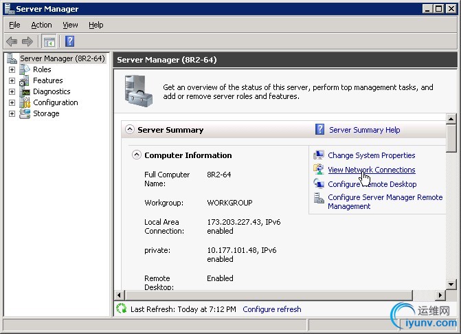This screenshot has height=334, width=461.
Task: Select the Configuration tree item
Action: tap(56, 102)
